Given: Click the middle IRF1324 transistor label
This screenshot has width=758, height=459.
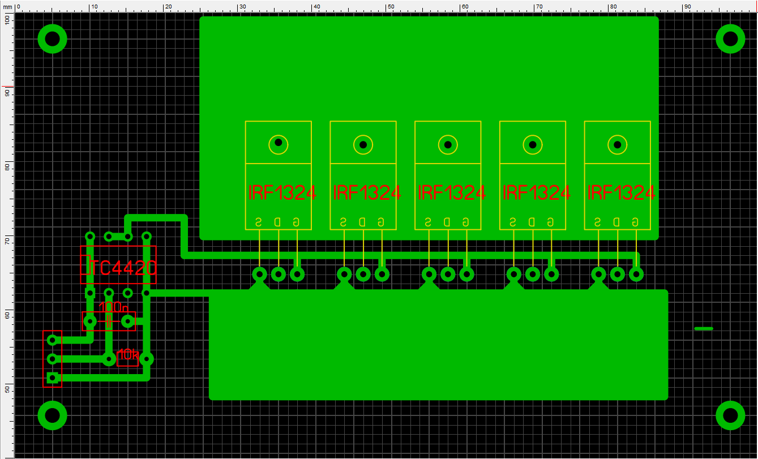Looking at the screenshot, I should point(451,193).
